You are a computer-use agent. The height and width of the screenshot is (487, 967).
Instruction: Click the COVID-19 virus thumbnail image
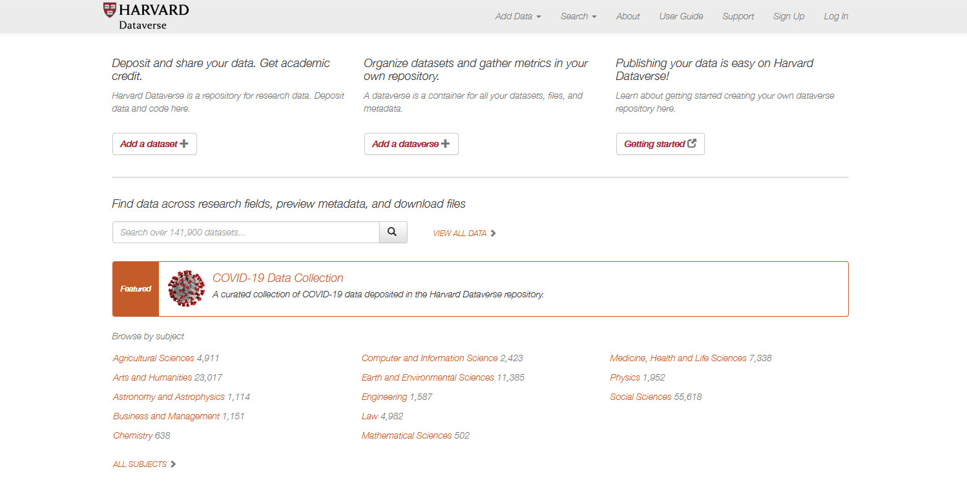[186, 288]
